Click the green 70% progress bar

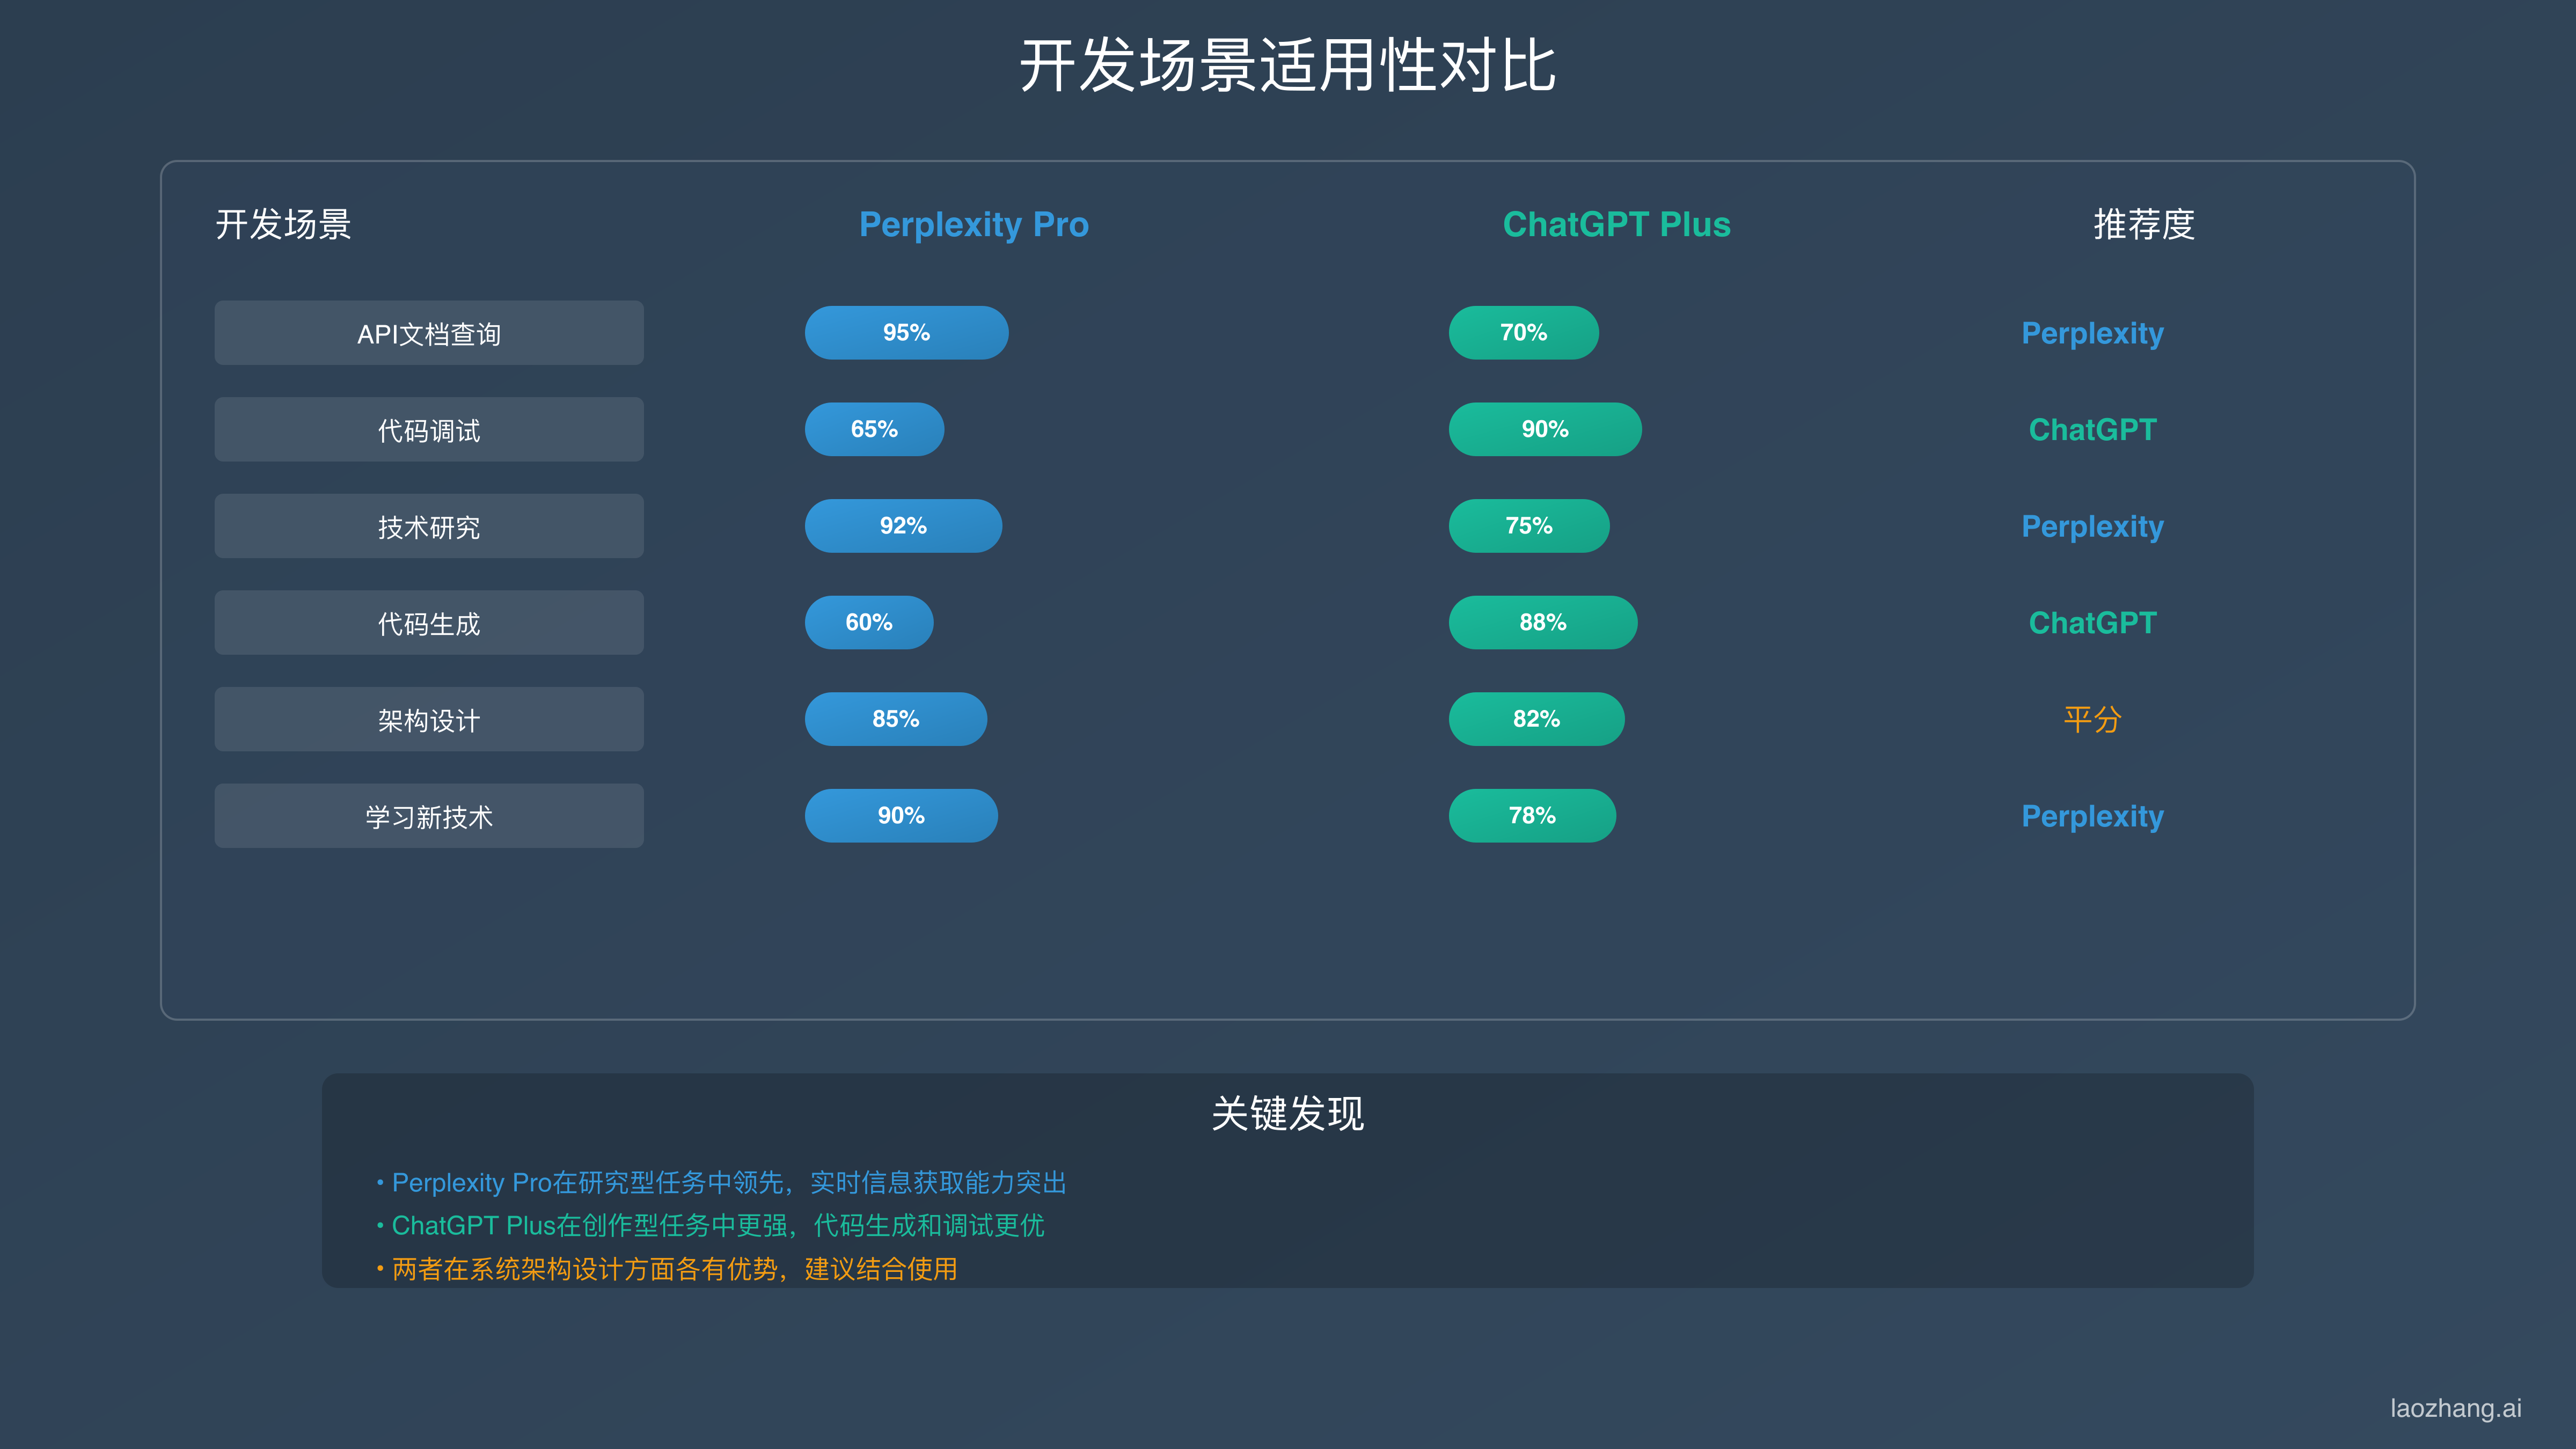(x=1524, y=333)
